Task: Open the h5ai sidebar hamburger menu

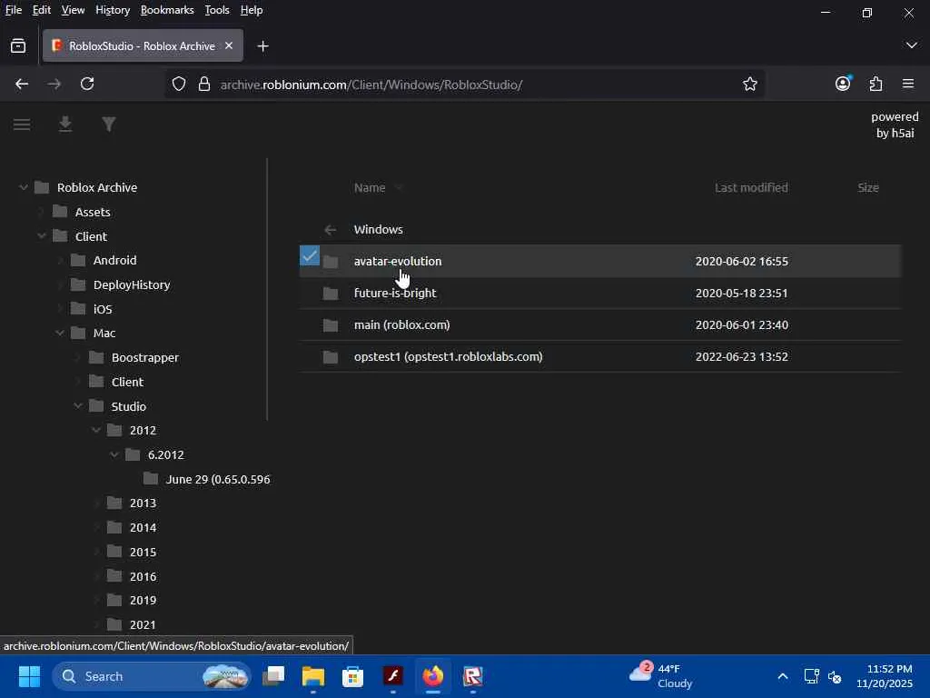Action: click(x=22, y=124)
